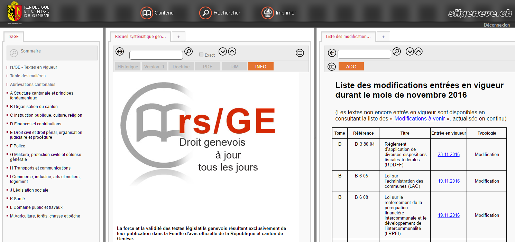Click the 23.11.2016 date link
The height and width of the screenshot is (242, 515).
(x=449, y=155)
